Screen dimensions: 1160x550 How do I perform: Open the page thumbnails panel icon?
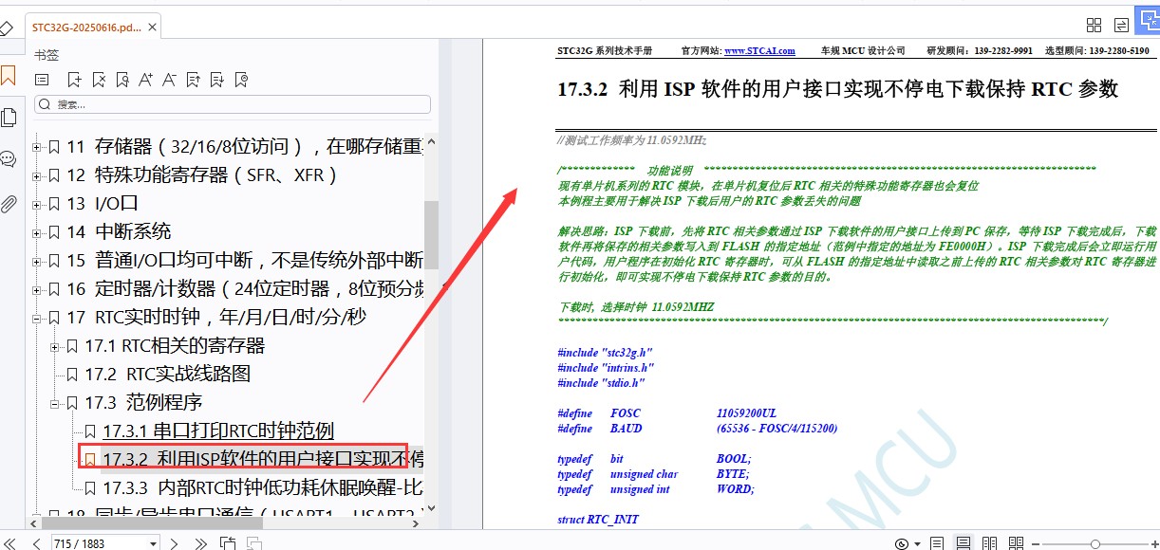pos(9,118)
